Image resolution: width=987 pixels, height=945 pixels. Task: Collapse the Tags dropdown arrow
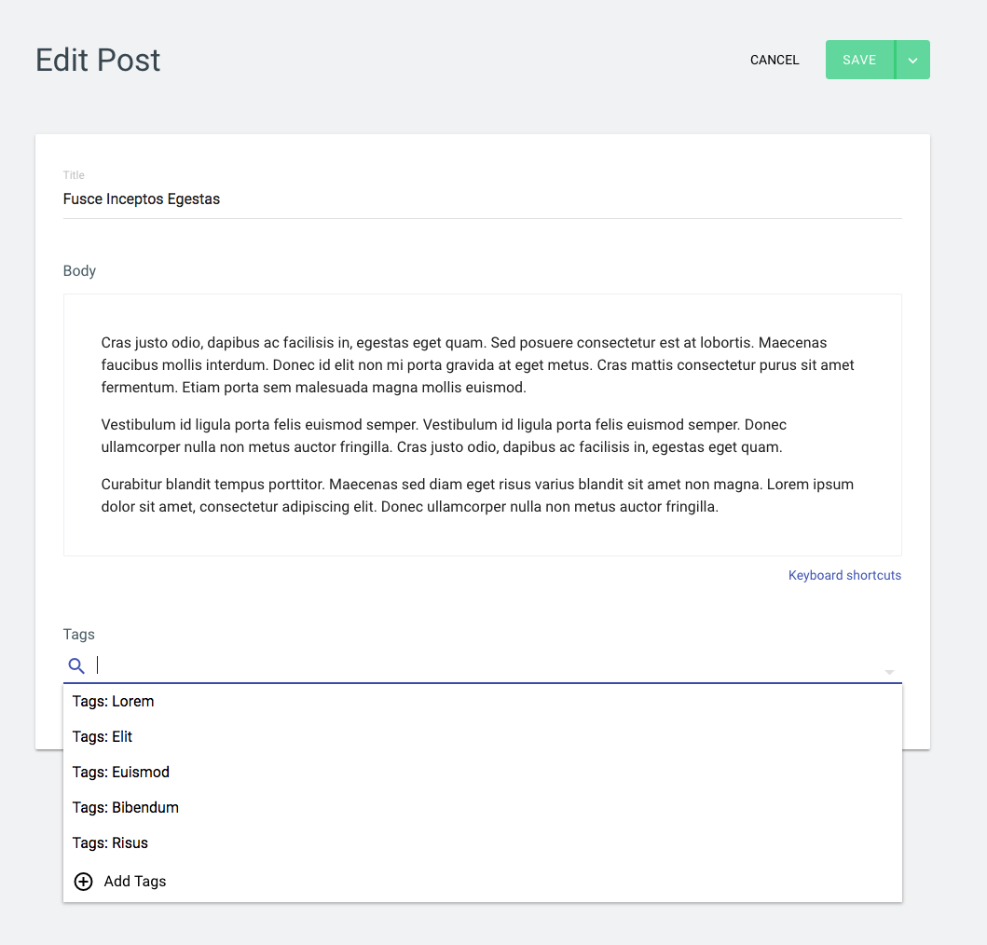pyautogui.click(x=889, y=672)
